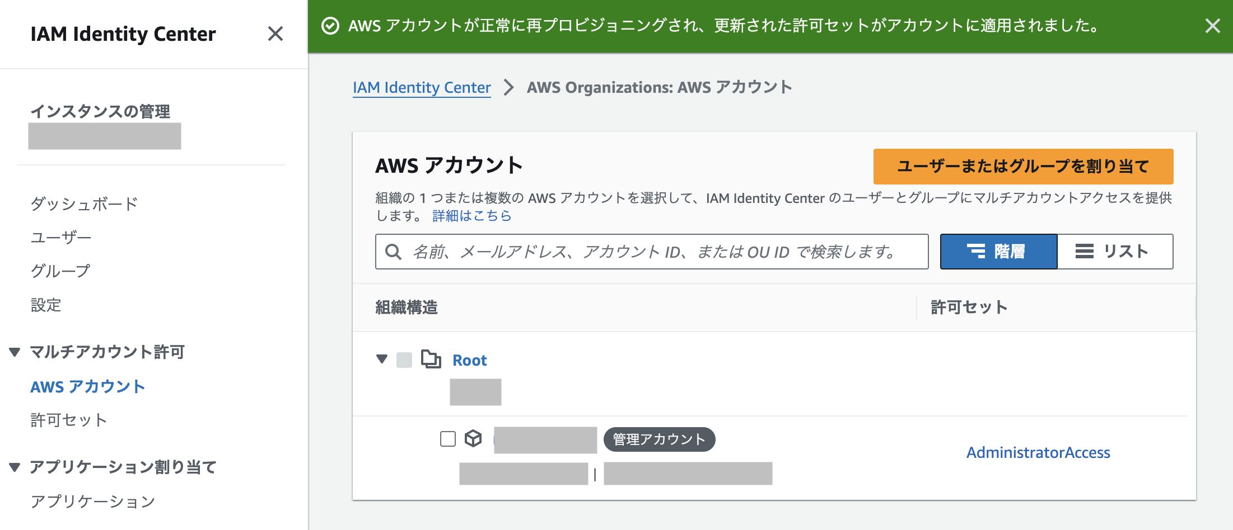
Task: Open アプリケーション in the sidebar
Action: (x=93, y=501)
